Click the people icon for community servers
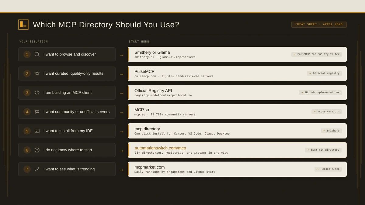 click(37, 111)
